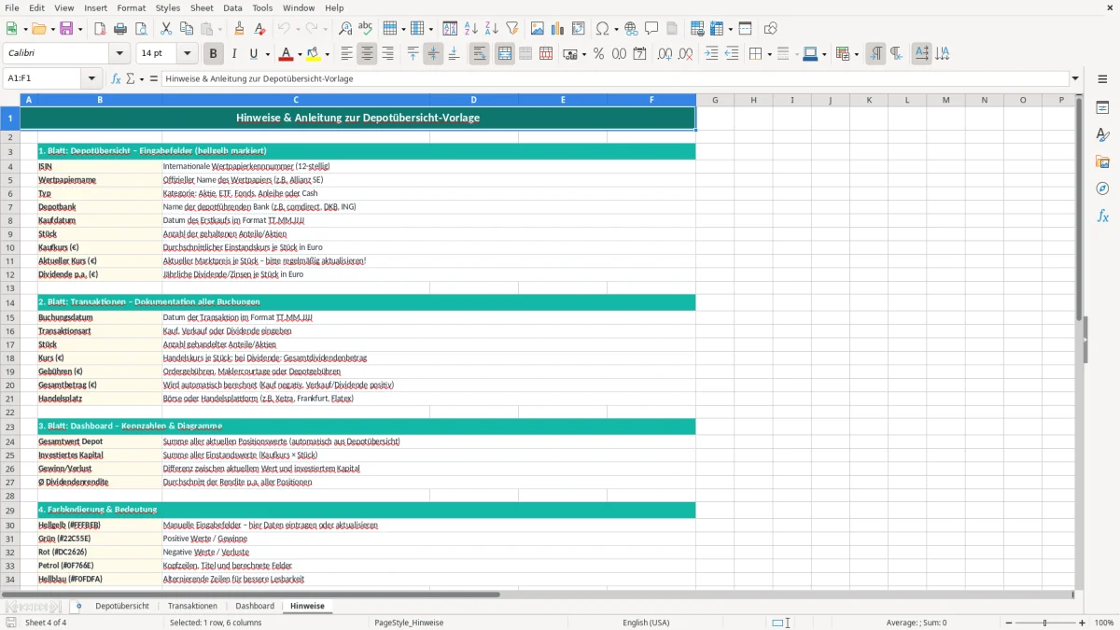
Task: Clone formatting with the paintbrush
Action: [x=240, y=29]
